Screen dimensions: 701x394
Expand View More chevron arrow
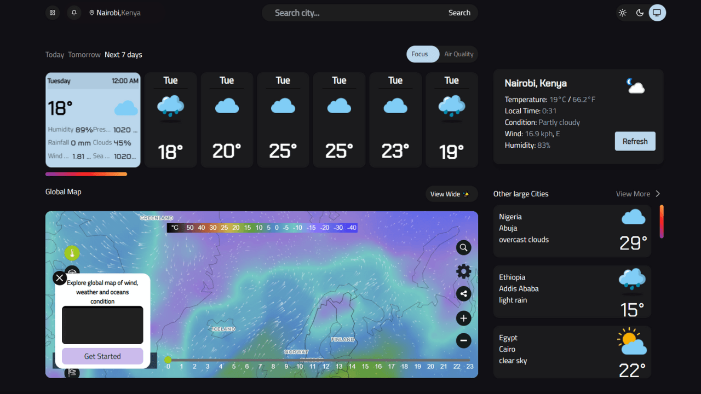[x=658, y=194]
